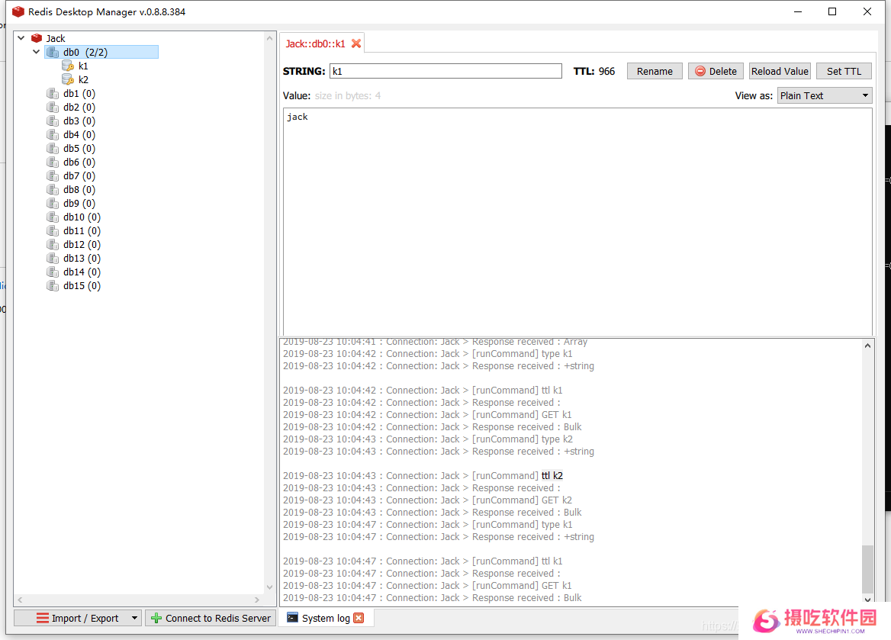This screenshot has height=640, width=891.
Task: Click the key name field containing k1
Action: pyautogui.click(x=445, y=71)
